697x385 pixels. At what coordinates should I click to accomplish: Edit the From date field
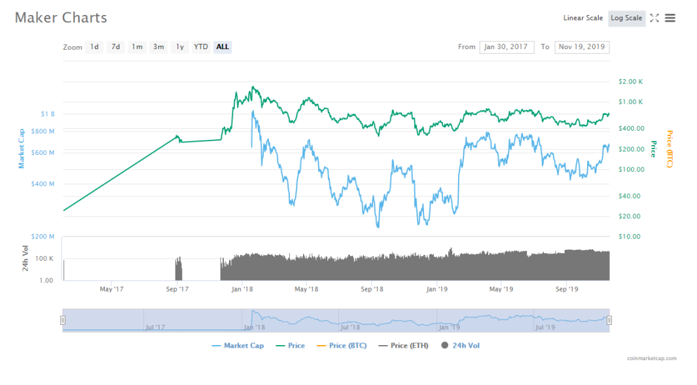[506, 47]
